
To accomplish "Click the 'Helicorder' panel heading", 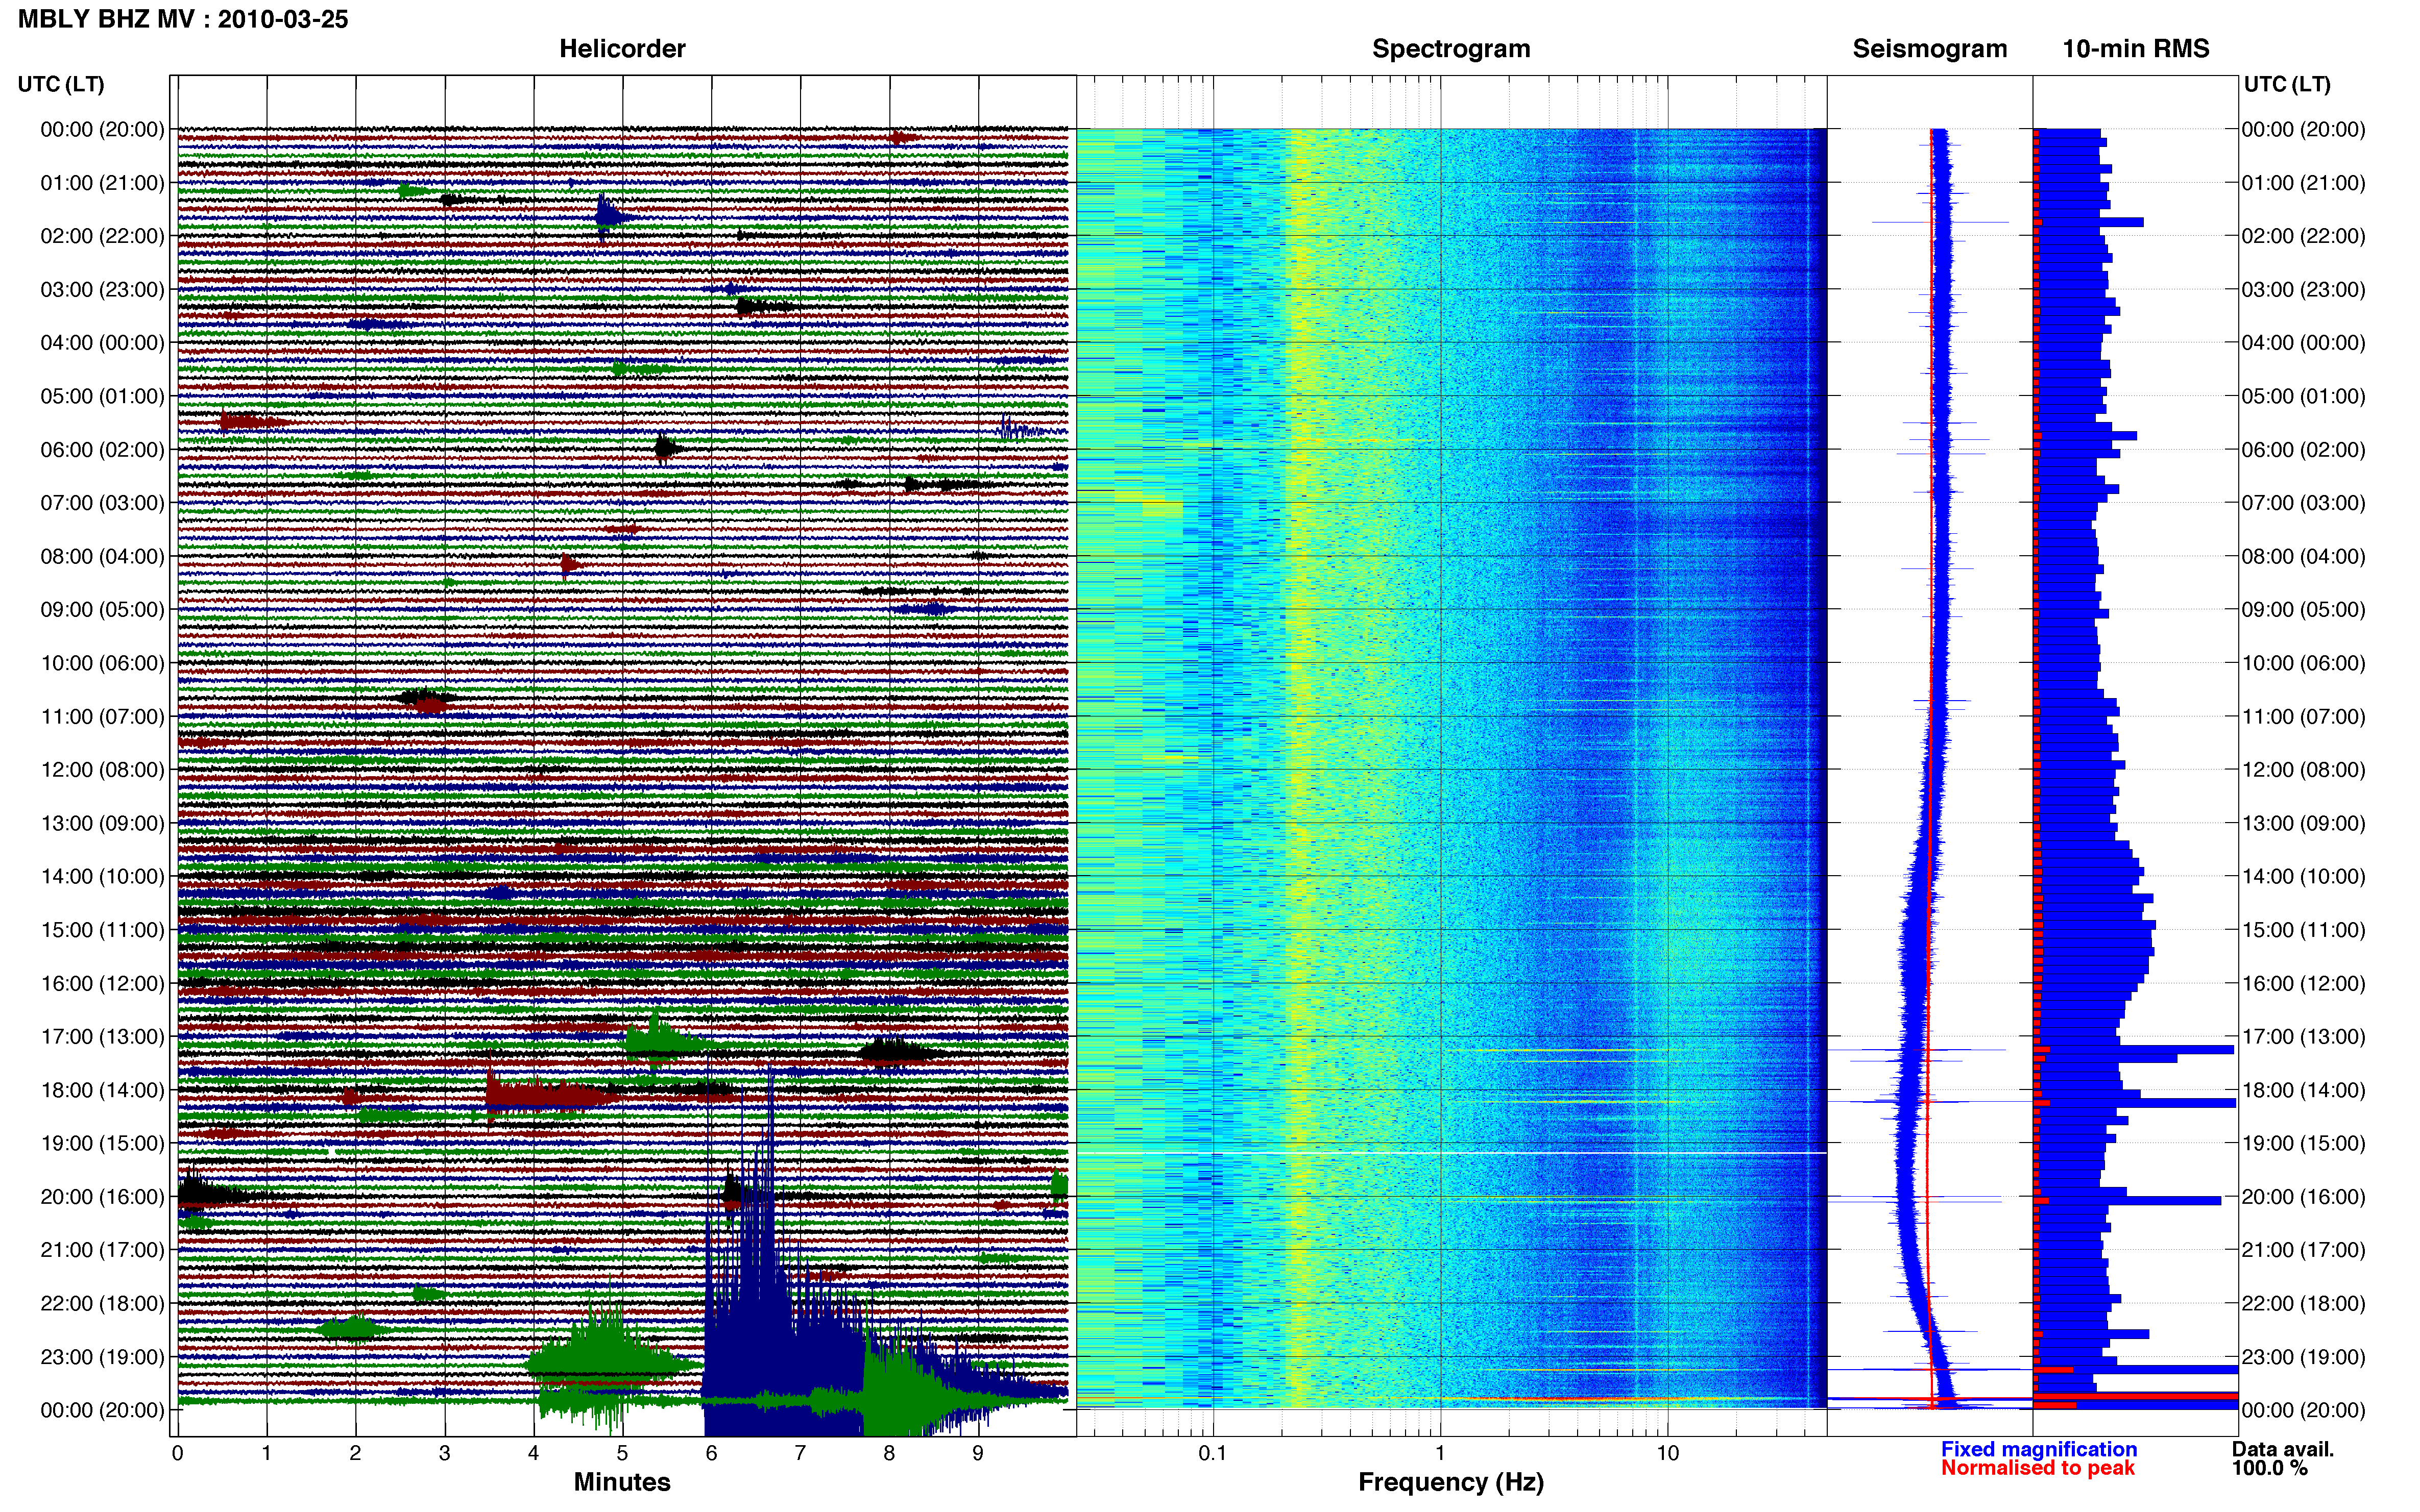I will coord(622,48).
